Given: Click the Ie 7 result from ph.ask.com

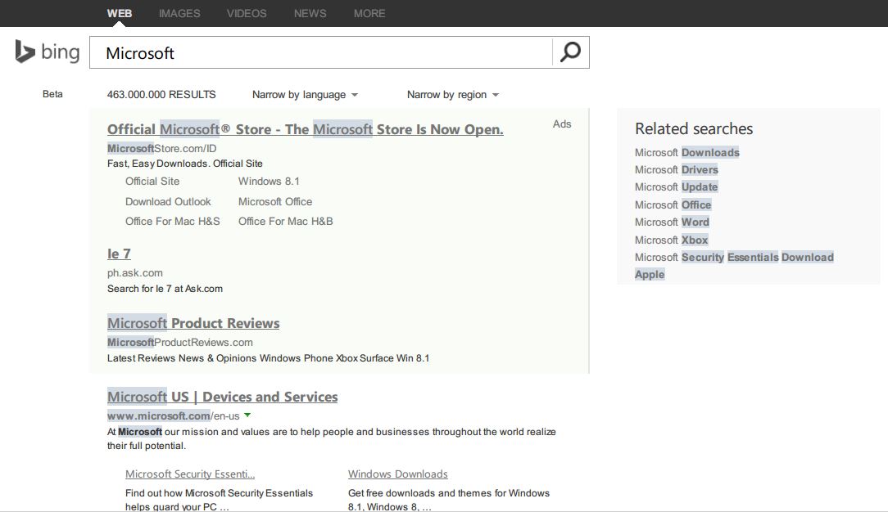Looking at the screenshot, I should (118, 254).
